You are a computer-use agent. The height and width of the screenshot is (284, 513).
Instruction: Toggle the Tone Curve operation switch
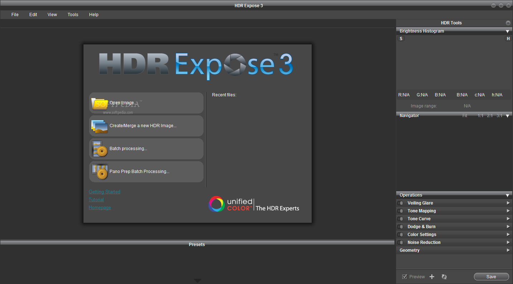(x=400, y=219)
